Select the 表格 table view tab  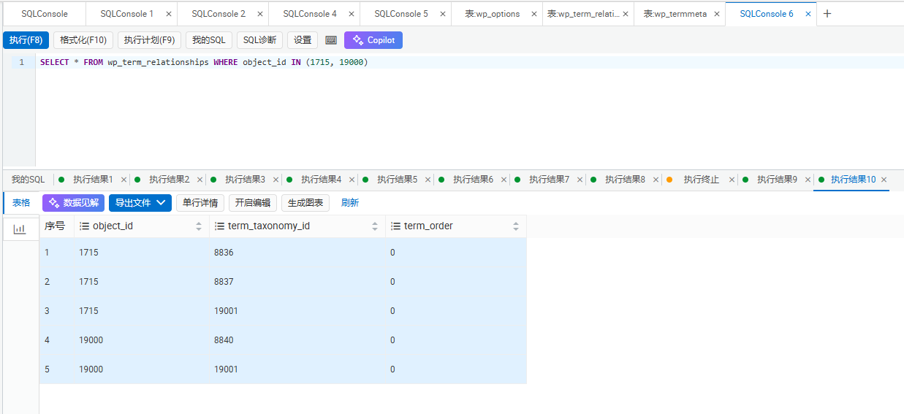click(x=21, y=203)
